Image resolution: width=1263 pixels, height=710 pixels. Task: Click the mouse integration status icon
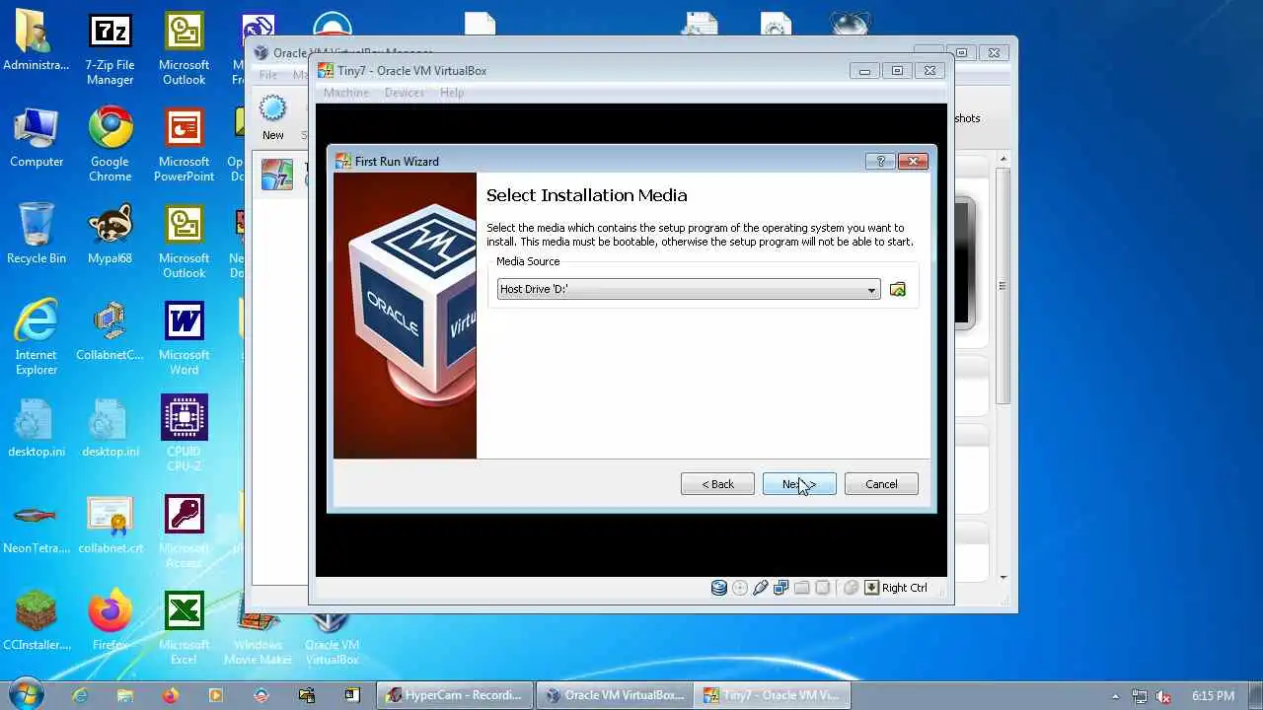pos(851,588)
